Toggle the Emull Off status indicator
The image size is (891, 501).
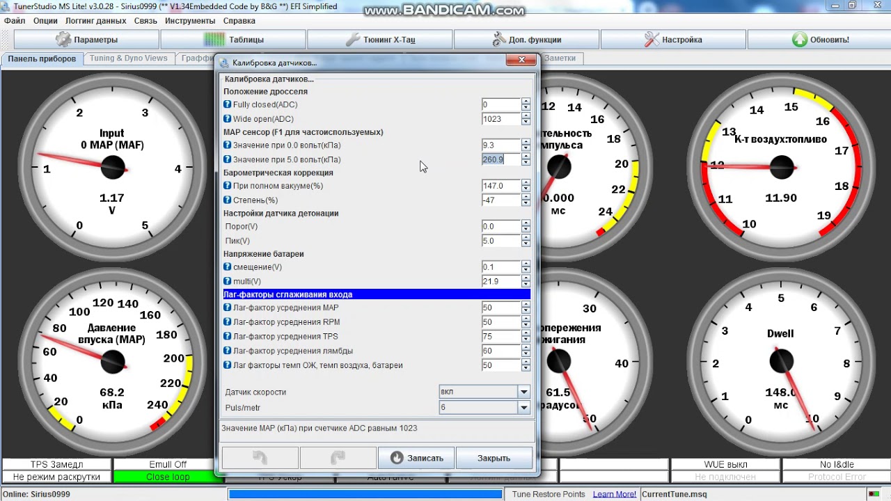pos(168,464)
